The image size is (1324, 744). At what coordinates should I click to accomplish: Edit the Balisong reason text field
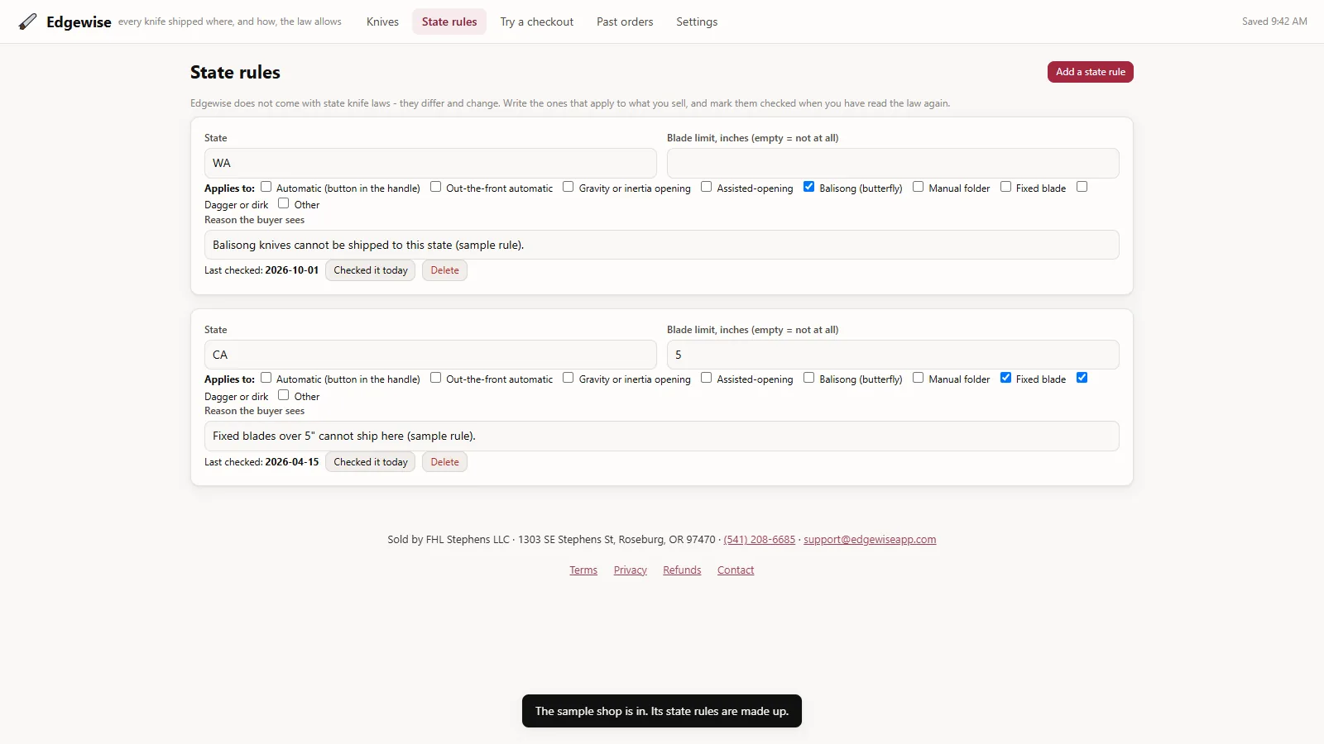[x=661, y=245]
